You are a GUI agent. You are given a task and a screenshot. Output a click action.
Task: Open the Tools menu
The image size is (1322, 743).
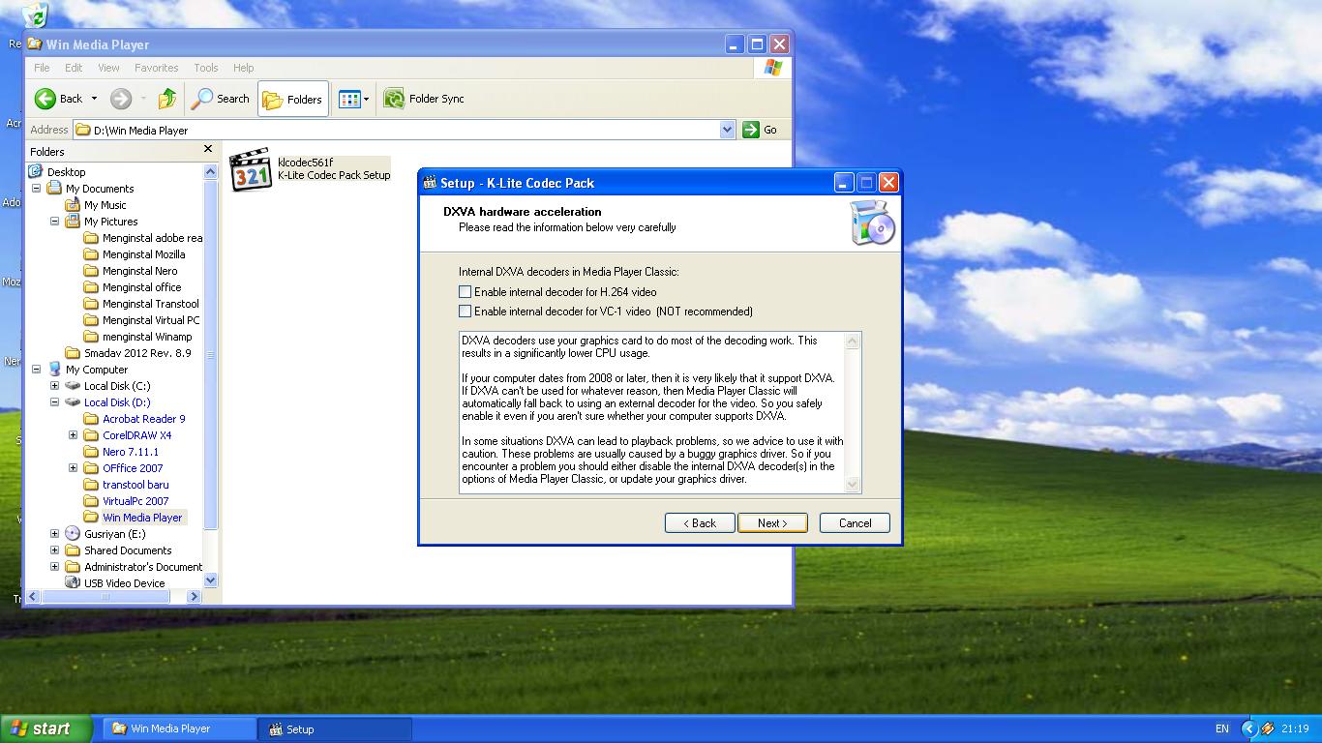pyautogui.click(x=206, y=68)
